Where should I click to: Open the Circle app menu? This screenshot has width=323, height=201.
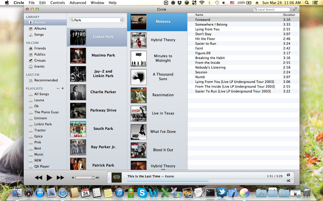19,3
